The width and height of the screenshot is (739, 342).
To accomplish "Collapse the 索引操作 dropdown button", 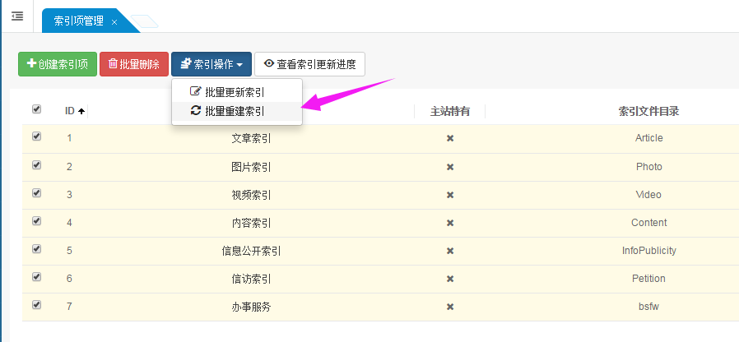I will [211, 63].
